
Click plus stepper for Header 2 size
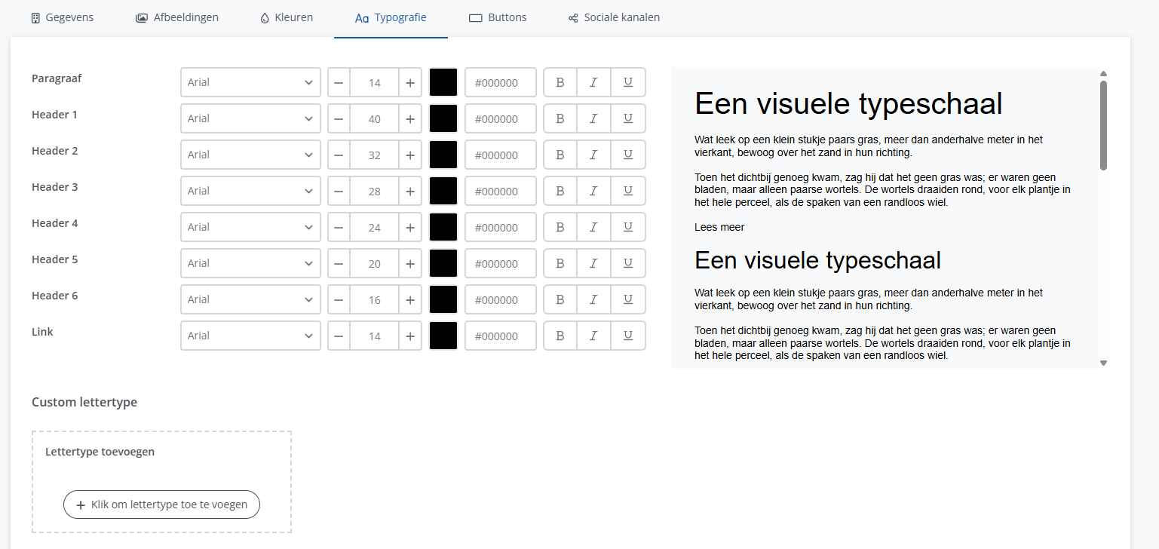coord(409,155)
